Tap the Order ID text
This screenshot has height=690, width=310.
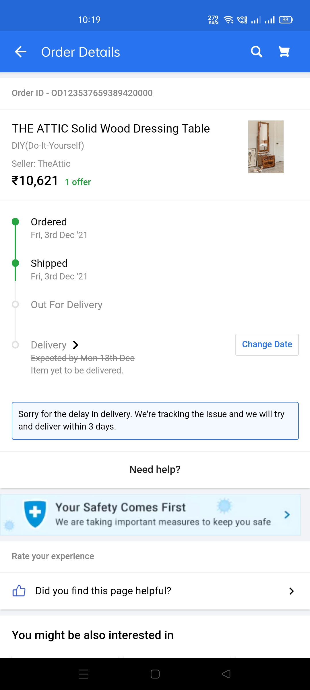82,93
